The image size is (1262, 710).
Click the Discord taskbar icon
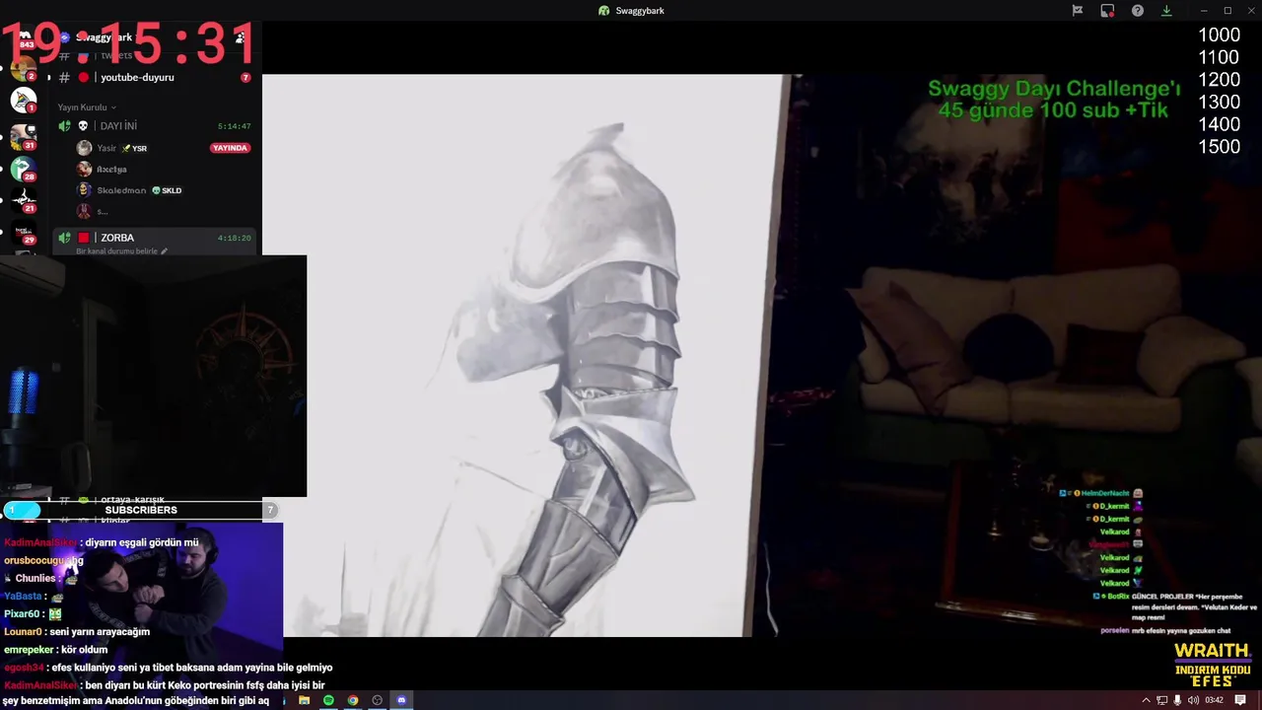(401, 700)
